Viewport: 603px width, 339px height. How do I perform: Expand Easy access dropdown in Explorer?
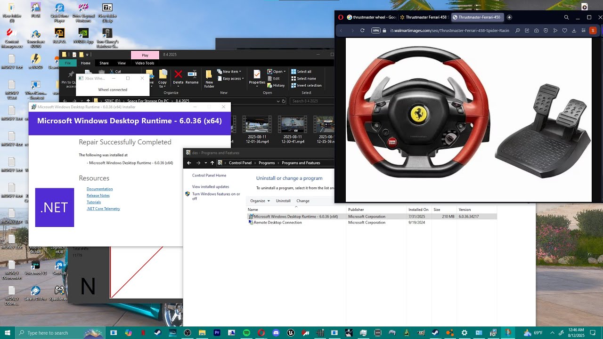tap(230, 79)
